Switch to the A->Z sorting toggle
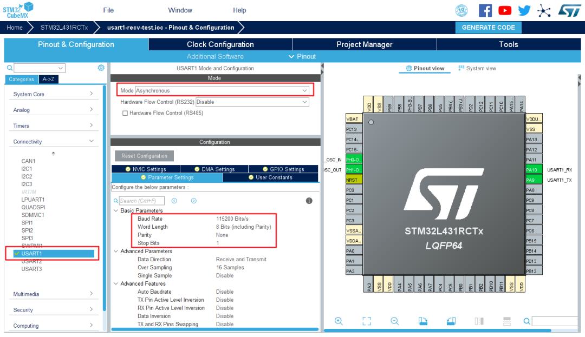 [x=48, y=80]
